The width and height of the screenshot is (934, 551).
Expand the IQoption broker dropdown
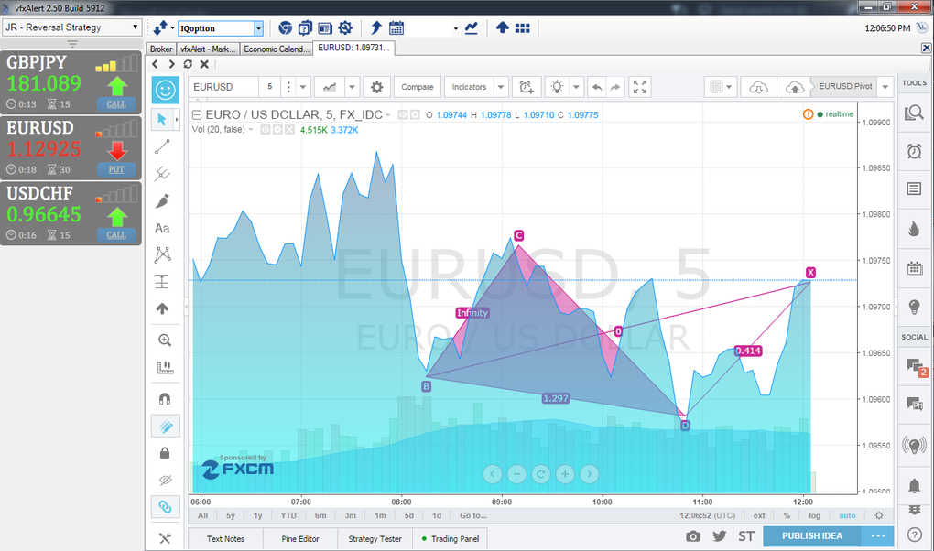pyautogui.click(x=258, y=28)
